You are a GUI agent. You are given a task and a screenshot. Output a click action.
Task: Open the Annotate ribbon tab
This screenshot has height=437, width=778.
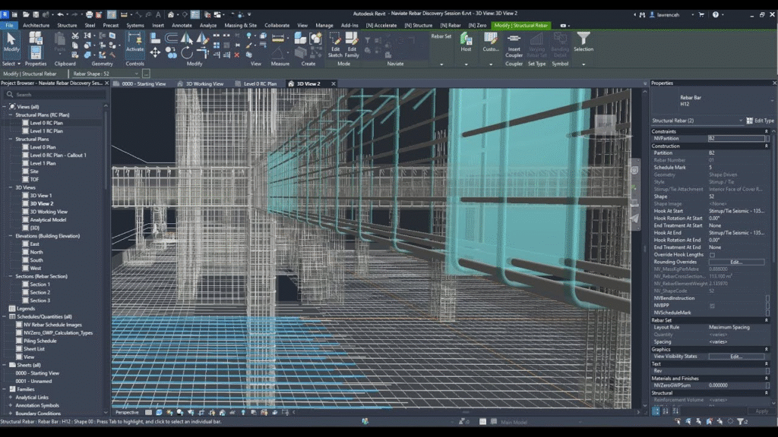coord(182,24)
